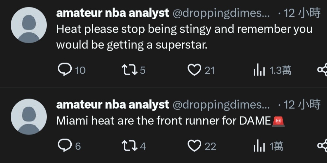Image resolution: width=327 pixels, height=163 pixels.
Task: View analytics icon showing 1萬 views
Action: pos(259,146)
